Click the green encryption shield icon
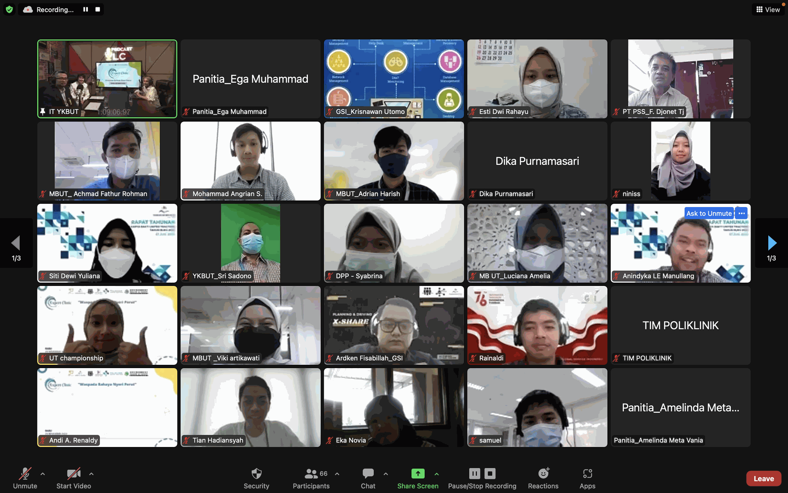Image resolution: width=788 pixels, height=493 pixels. 9,9
